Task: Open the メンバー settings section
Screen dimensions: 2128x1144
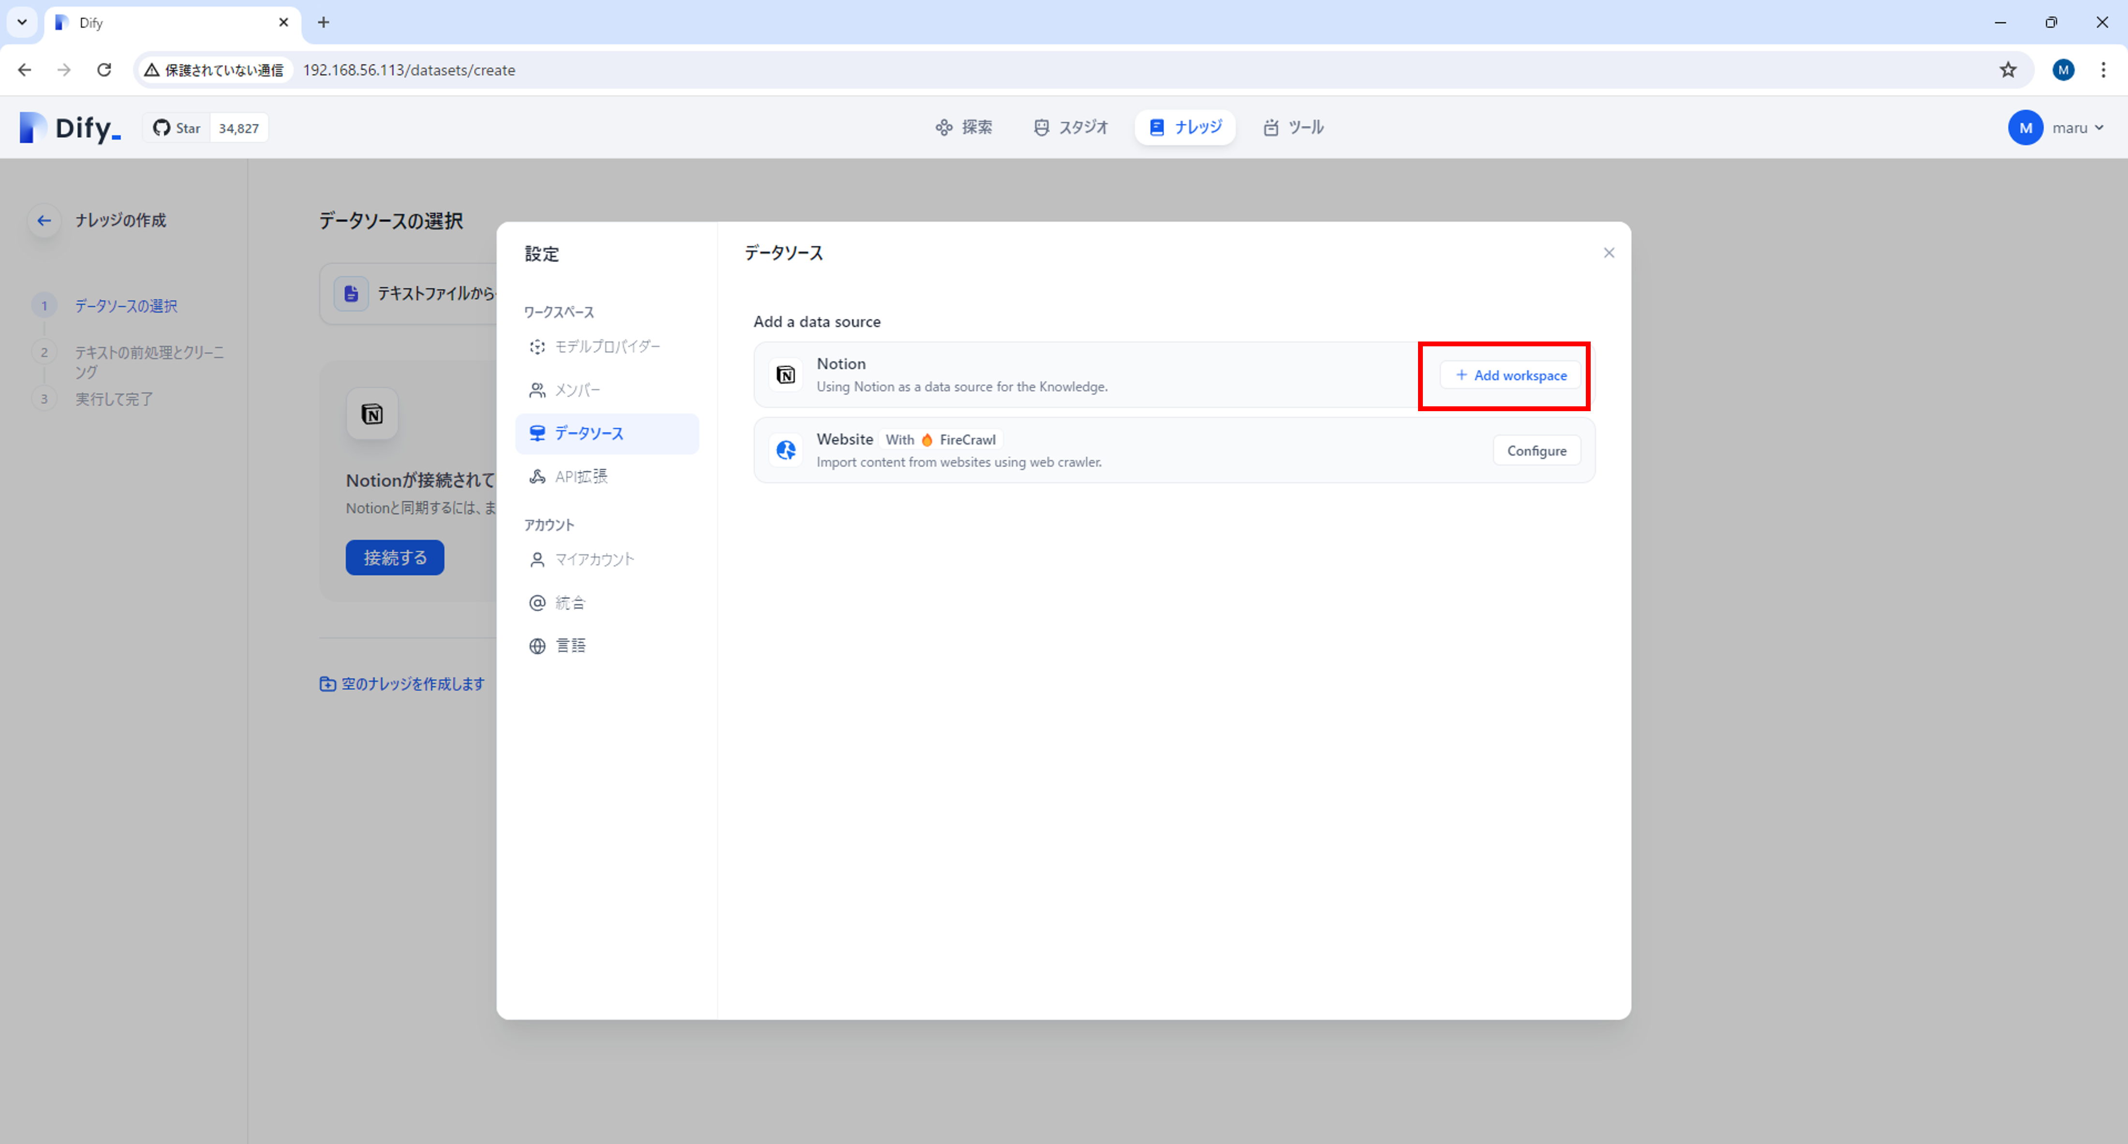Action: tap(576, 390)
